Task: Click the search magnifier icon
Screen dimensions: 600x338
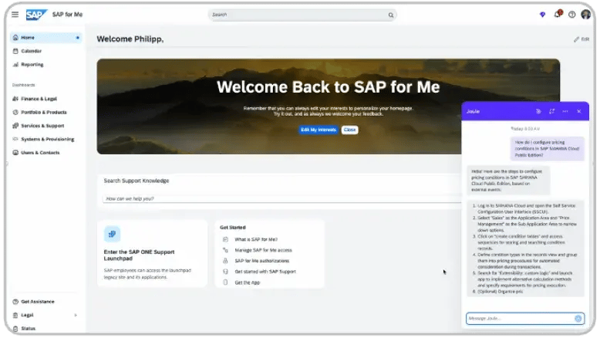Action: point(391,15)
